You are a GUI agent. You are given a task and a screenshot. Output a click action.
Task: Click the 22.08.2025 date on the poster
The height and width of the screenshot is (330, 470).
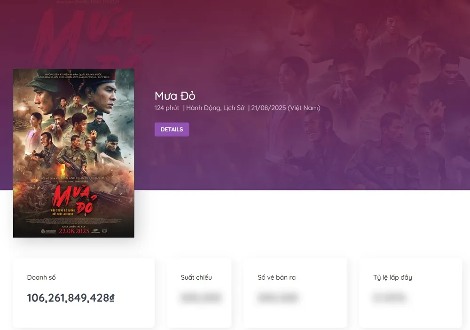click(74, 231)
